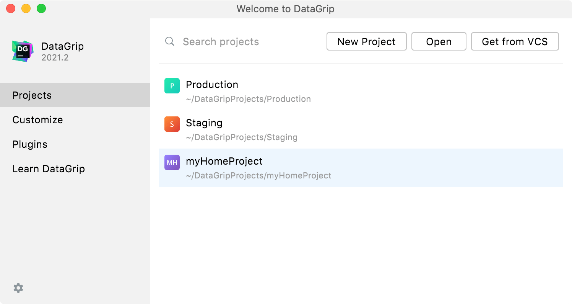Open the Plugins section

point(30,144)
